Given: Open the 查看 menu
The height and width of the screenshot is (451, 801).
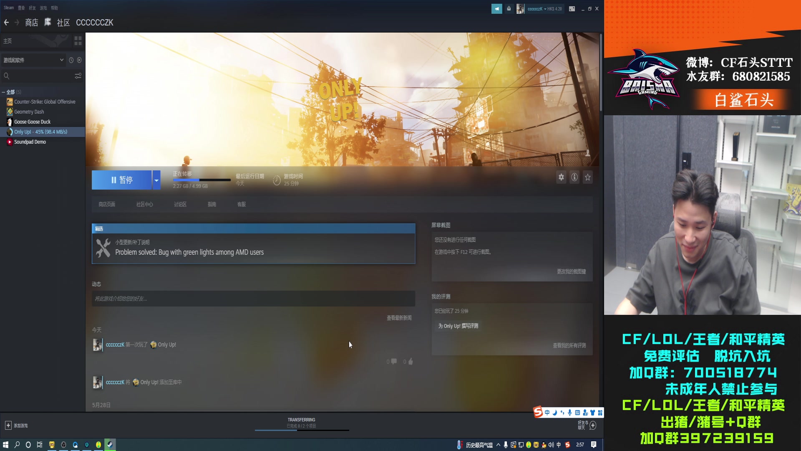Looking at the screenshot, I should 21,8.
